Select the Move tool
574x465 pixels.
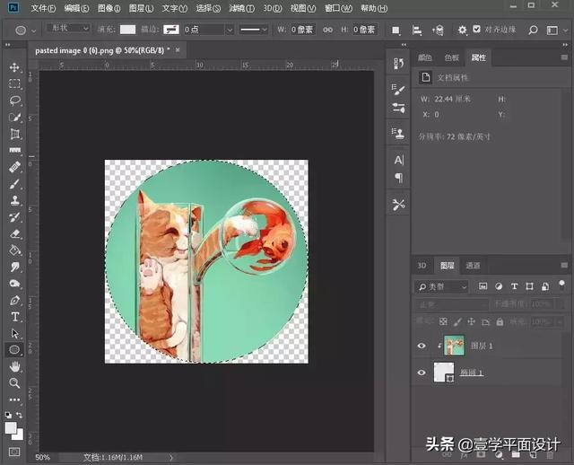14,67
